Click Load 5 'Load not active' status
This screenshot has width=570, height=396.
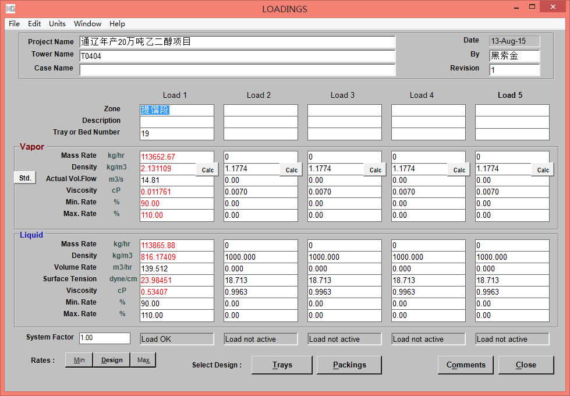tap(512, 339)
